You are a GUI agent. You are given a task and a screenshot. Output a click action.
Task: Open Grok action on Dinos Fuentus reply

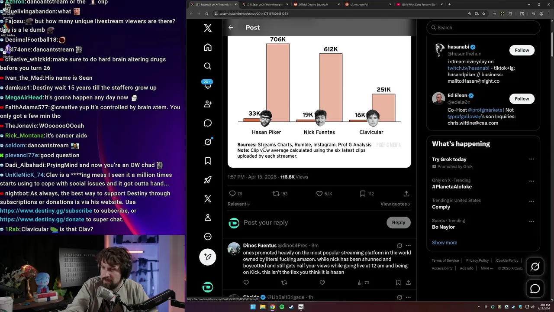(x=399, y=246)
